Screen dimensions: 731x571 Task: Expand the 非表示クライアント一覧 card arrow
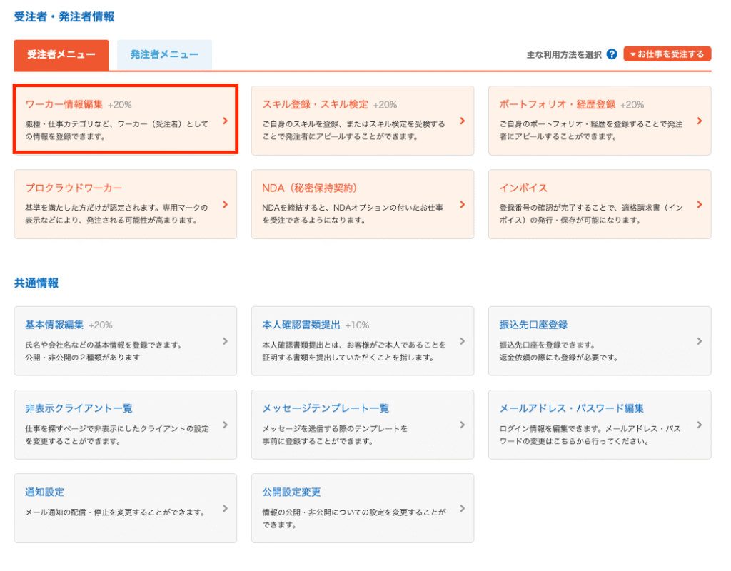click(225, 425)
